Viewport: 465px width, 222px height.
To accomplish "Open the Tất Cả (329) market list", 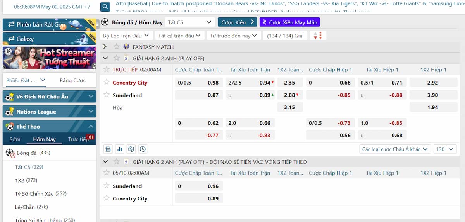I will click(x=29, y=167).
